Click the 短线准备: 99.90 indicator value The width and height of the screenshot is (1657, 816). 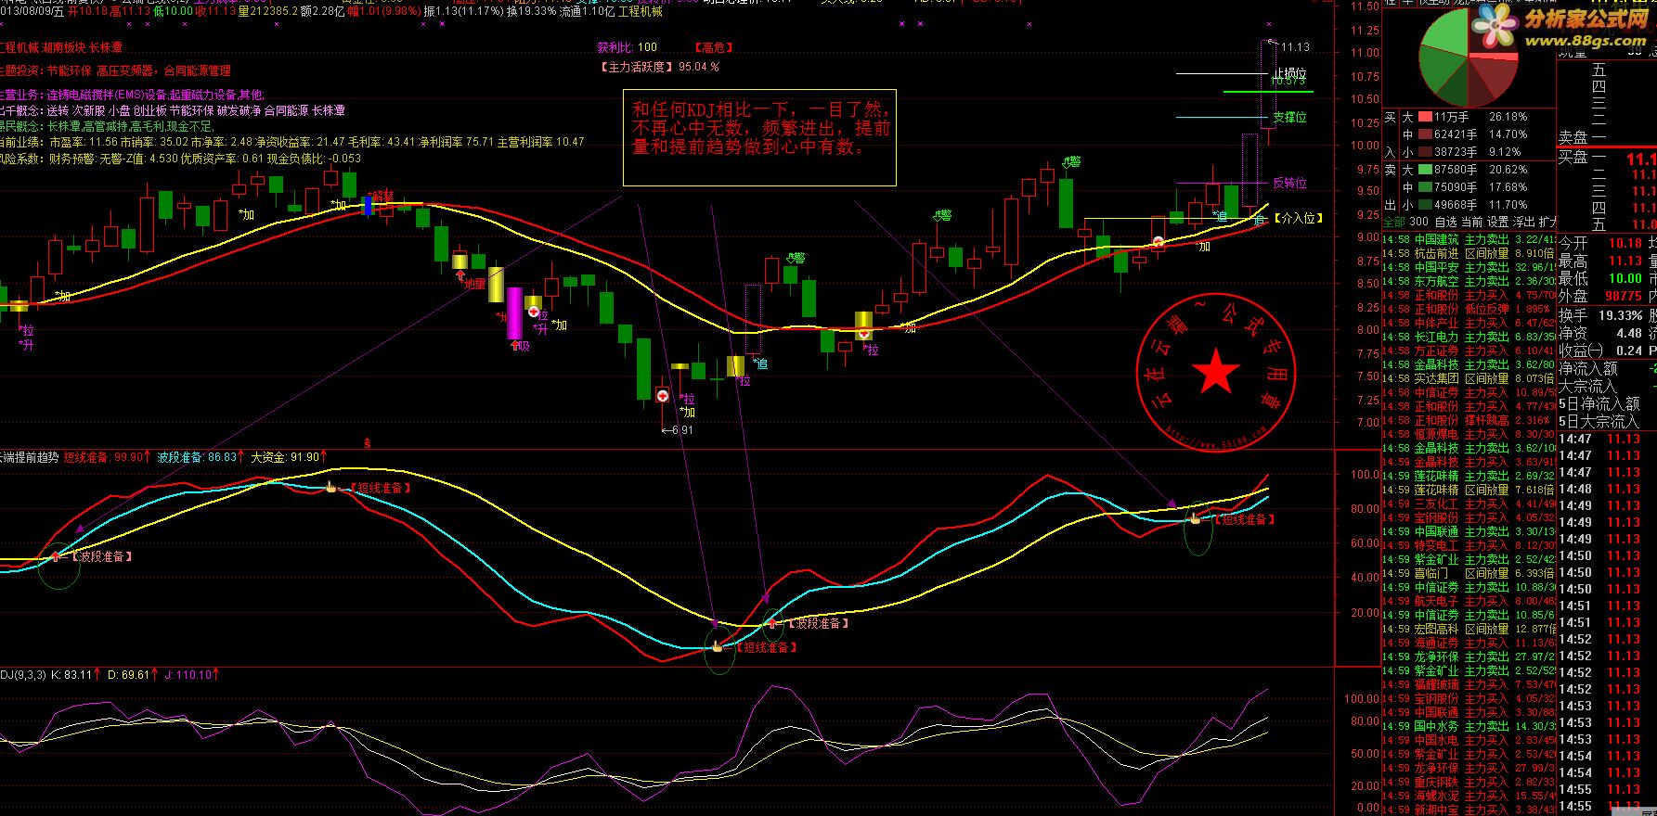click(107, 457)
